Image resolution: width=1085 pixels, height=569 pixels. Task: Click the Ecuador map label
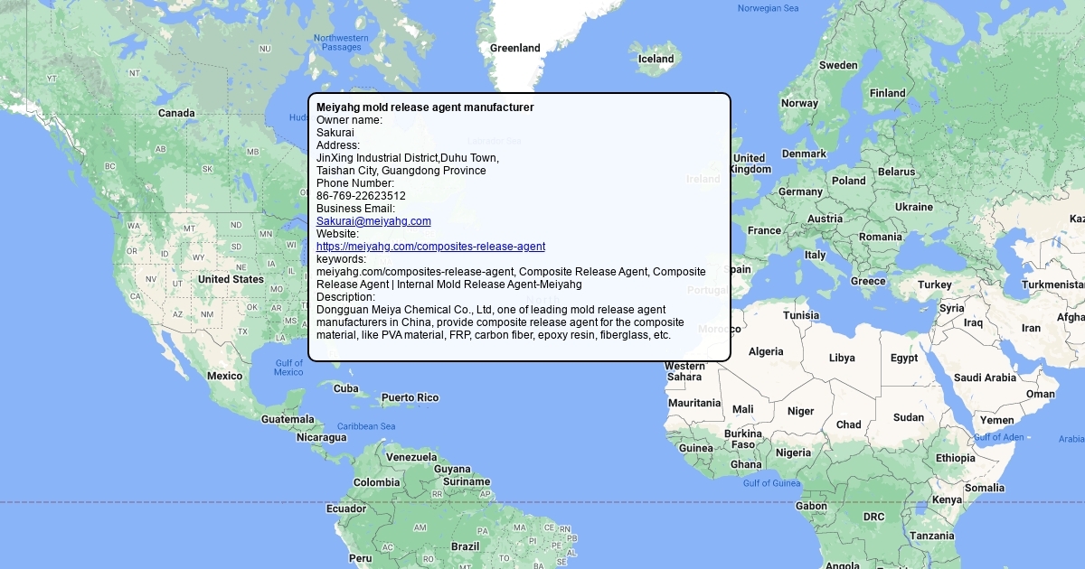346,508
